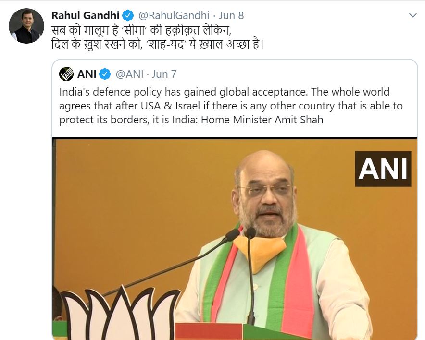425x340 pixels.
Task: Visit the @RahulGandhi handle link
Action: click(174, 15)
